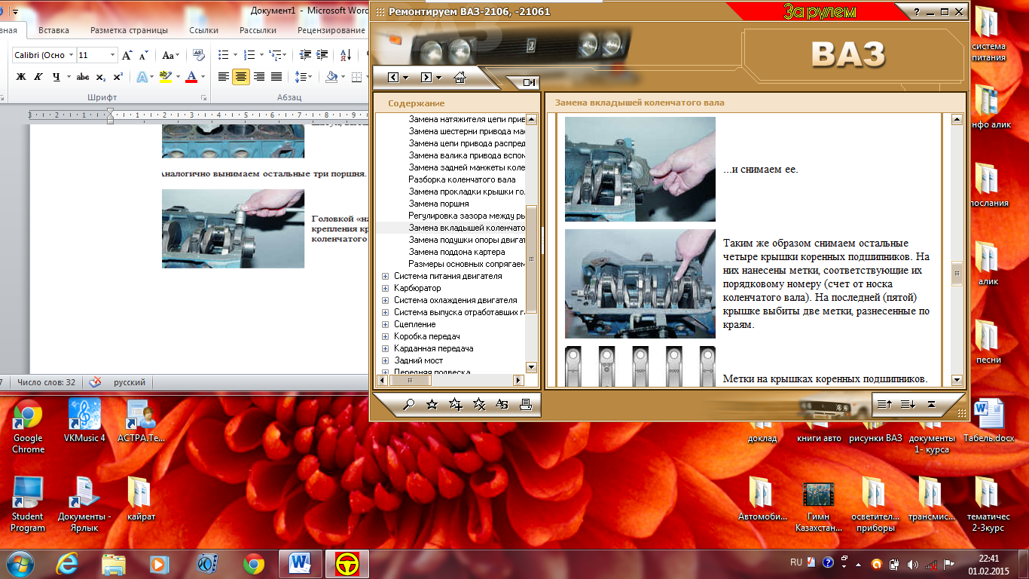Apply italic formatting in Word
The width and height of the screenshot is (1029, 579).
tap(38, 77)
